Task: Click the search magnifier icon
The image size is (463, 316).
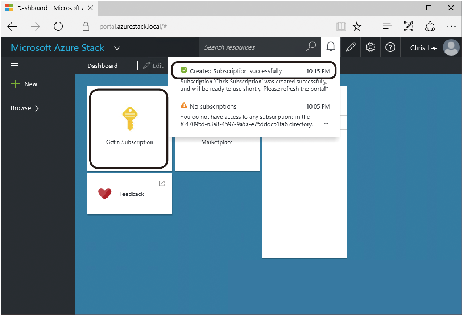Action: pyautogui.click(x=311, y=47)
